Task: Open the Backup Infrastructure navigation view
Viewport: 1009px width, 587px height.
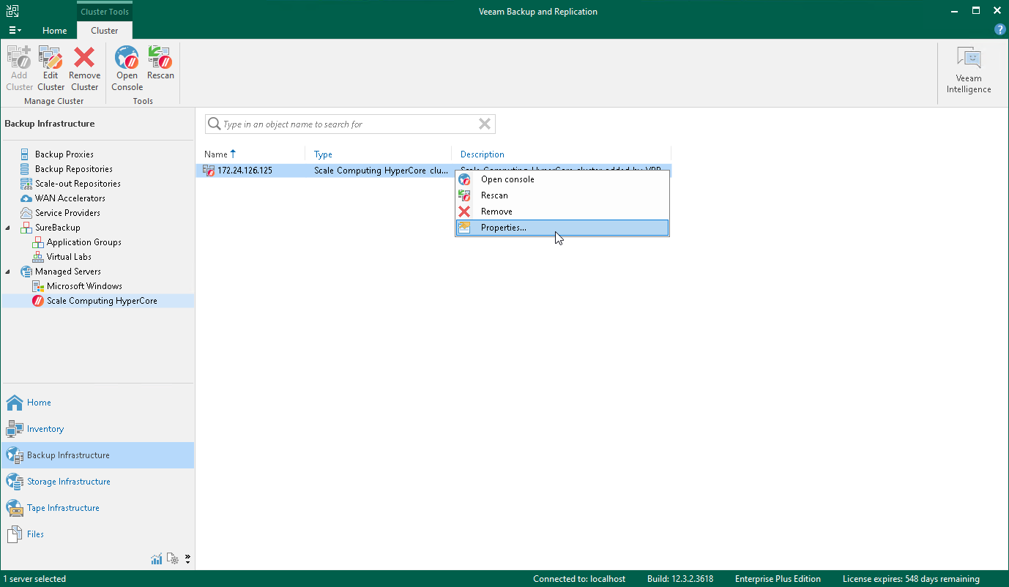Action: tap(97, 455)
